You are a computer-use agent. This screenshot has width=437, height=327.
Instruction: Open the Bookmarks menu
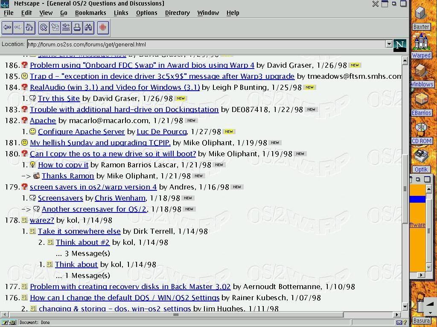pyautogui.click(x=90, y=13)
